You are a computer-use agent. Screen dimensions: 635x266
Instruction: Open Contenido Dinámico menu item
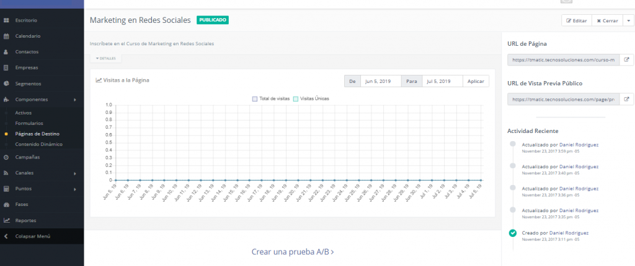tap(38, 144)
